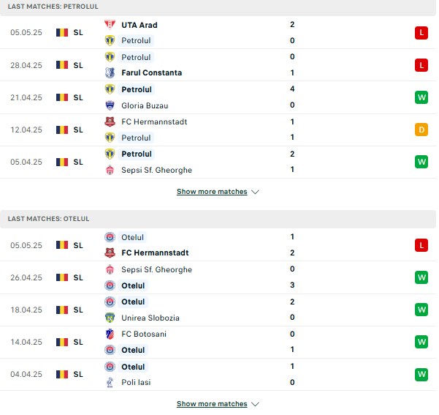Expand Petrolul matches via the Show more chevron
Viewport: 439px width, 415px height.
tap(255, 192)
